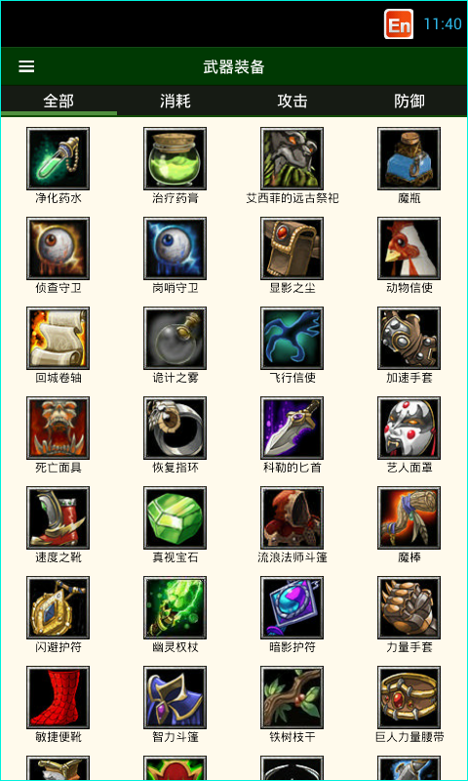Open the hamburger menu
Viewport: 468px width, 781px height.
point(26,66)
